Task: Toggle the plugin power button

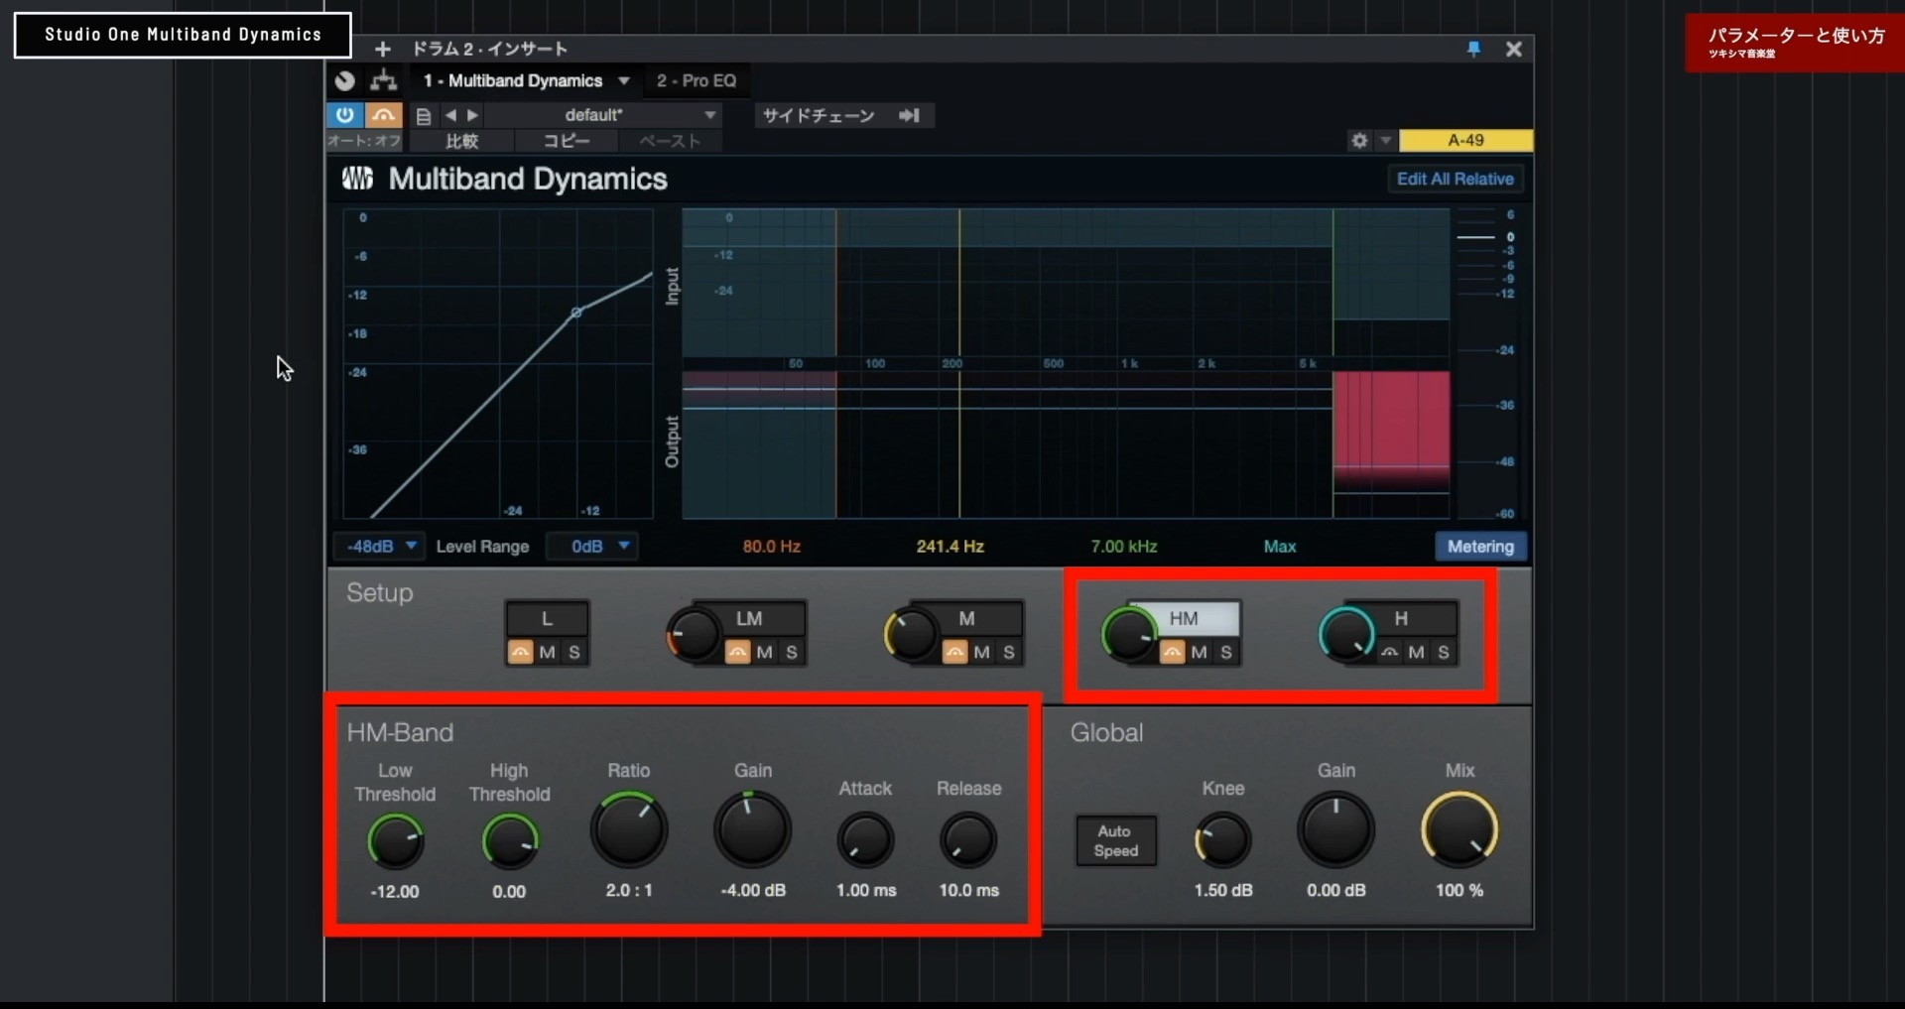Action: [344, 115]
